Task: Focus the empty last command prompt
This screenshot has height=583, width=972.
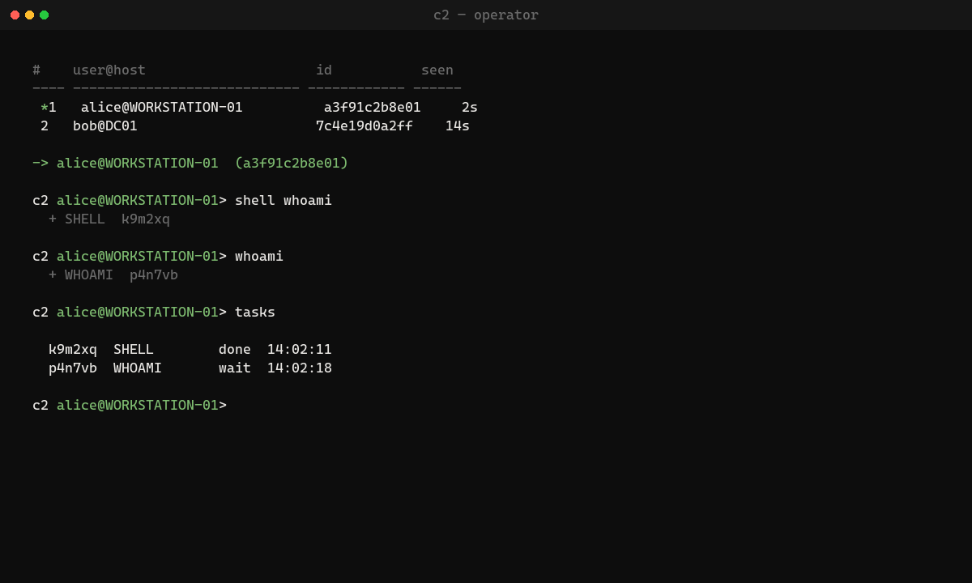Action: point(130,405)
